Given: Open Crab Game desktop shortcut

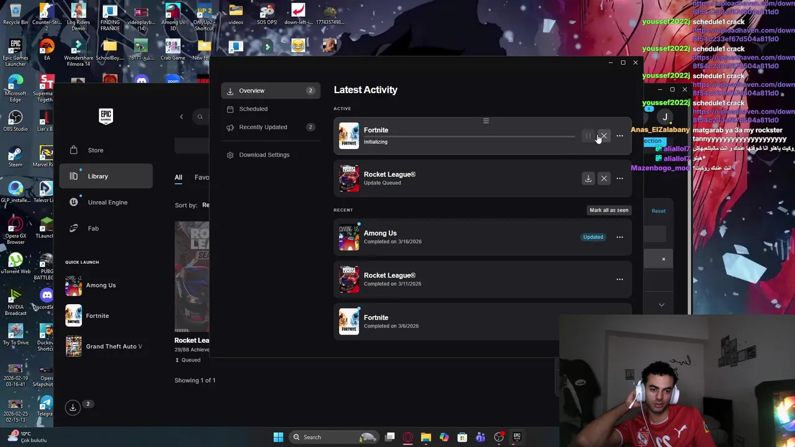Looking at the screenshot, I should (173, 50).
